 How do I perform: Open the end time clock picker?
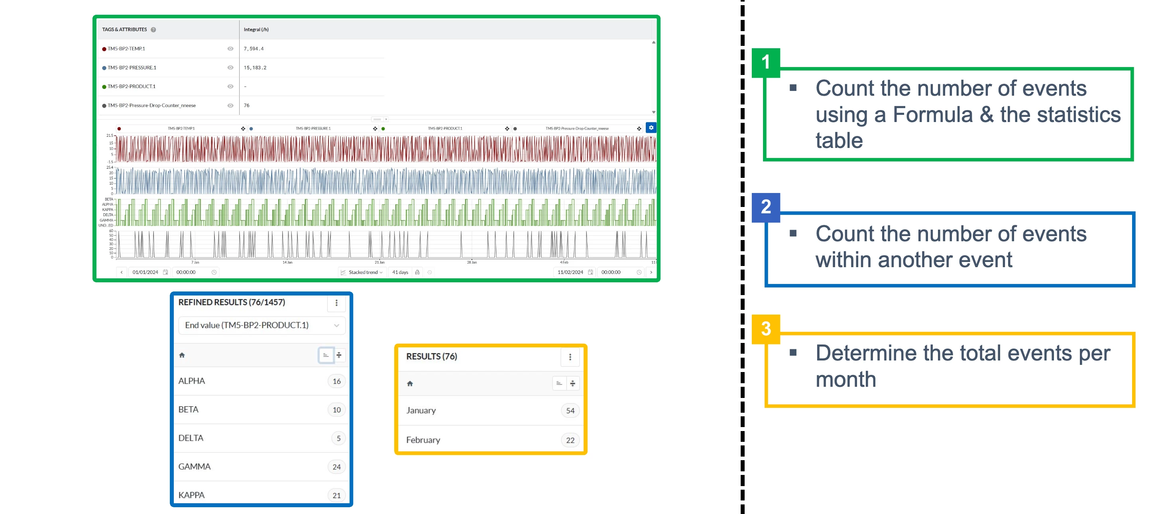coord(639,272)
